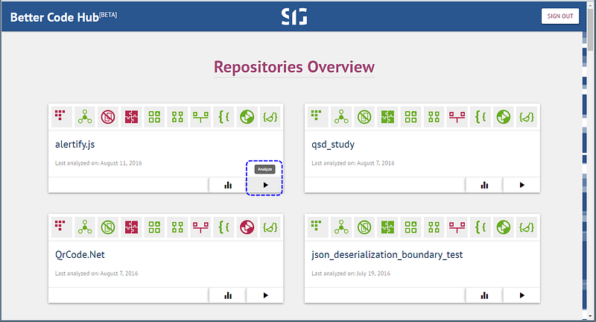Click the double-brace small codebase icon on alertify.js
The width and height of the screenshot is (596, 322).
click(x=224, y=117)
